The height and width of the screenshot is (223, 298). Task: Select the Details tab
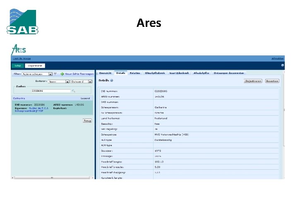120,73
